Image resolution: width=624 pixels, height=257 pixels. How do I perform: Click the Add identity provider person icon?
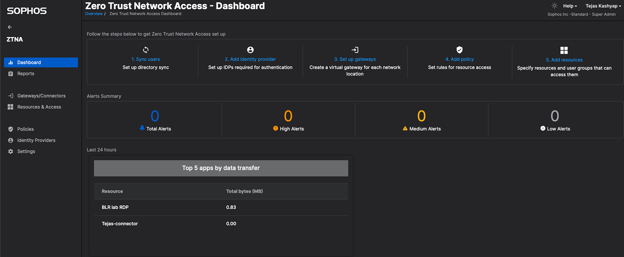(x=250, y=50)
